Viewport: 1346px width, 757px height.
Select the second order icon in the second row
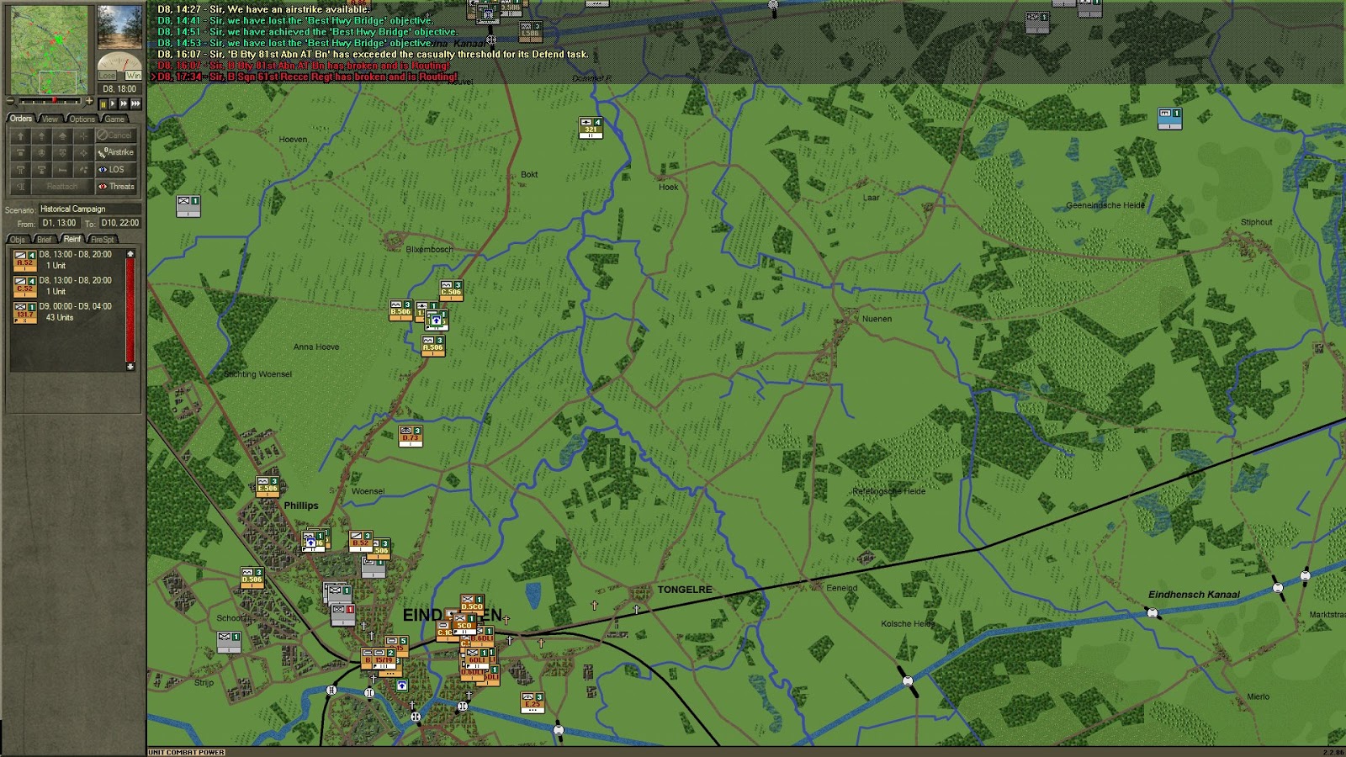click(x=41, y=152)
